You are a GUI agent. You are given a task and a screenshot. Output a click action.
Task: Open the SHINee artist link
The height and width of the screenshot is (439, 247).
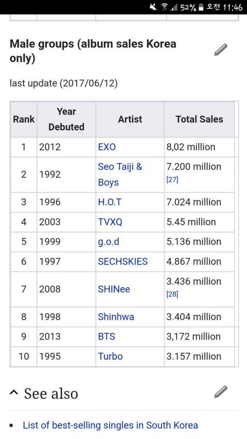click(x=114, y=289)
